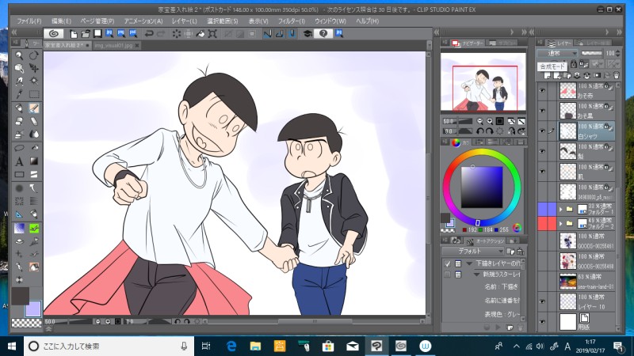The height and width of the screenshot is (356, 634).
Task: Pick a shade in the color square
Action: [482, 187]
